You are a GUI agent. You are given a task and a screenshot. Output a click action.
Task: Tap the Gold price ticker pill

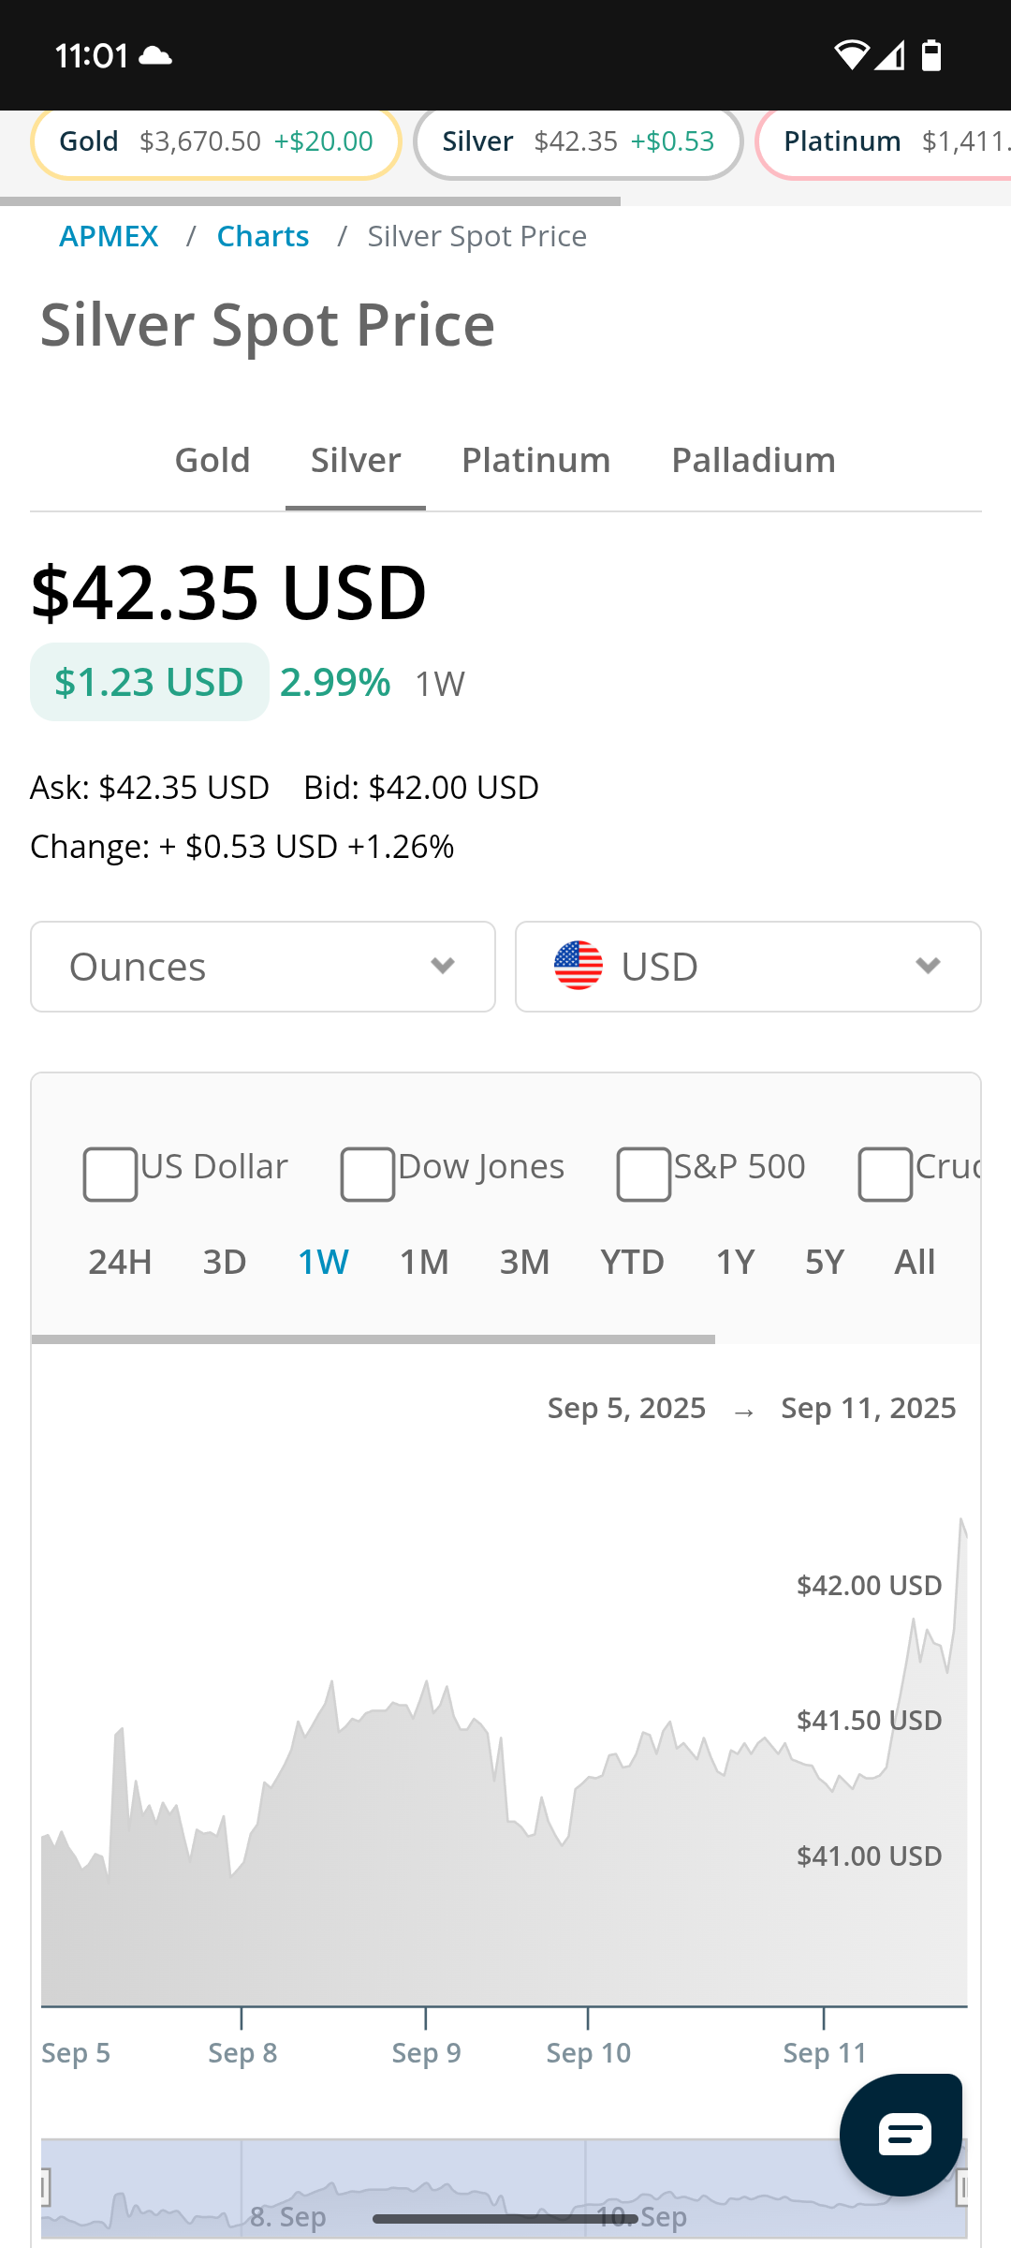pos(216,141)
